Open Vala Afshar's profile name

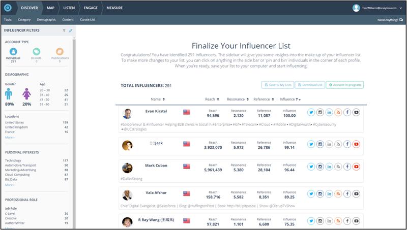coord(156,193)
